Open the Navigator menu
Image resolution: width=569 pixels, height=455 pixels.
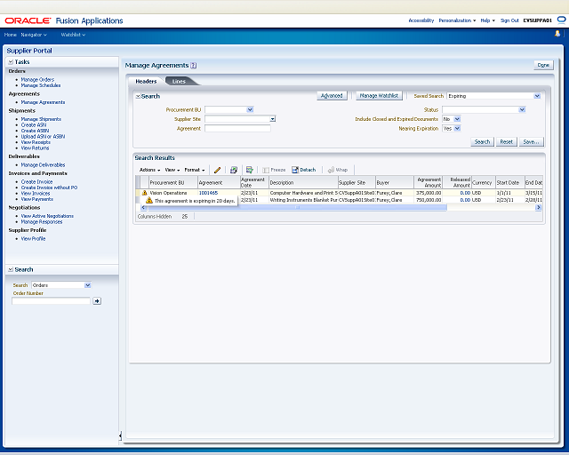coord(34,35)
